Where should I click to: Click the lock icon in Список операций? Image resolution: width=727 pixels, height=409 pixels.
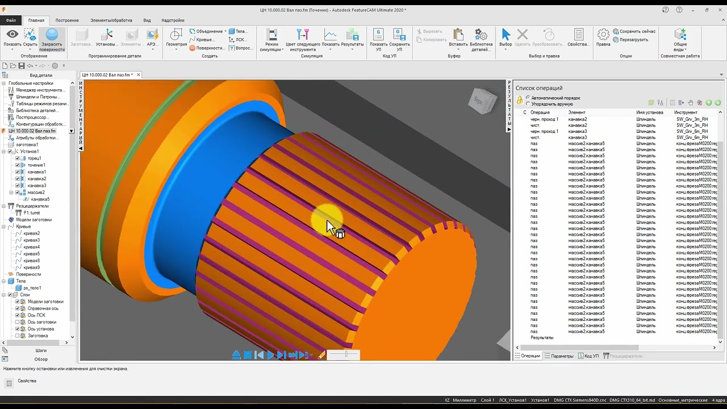click(519, 100)
